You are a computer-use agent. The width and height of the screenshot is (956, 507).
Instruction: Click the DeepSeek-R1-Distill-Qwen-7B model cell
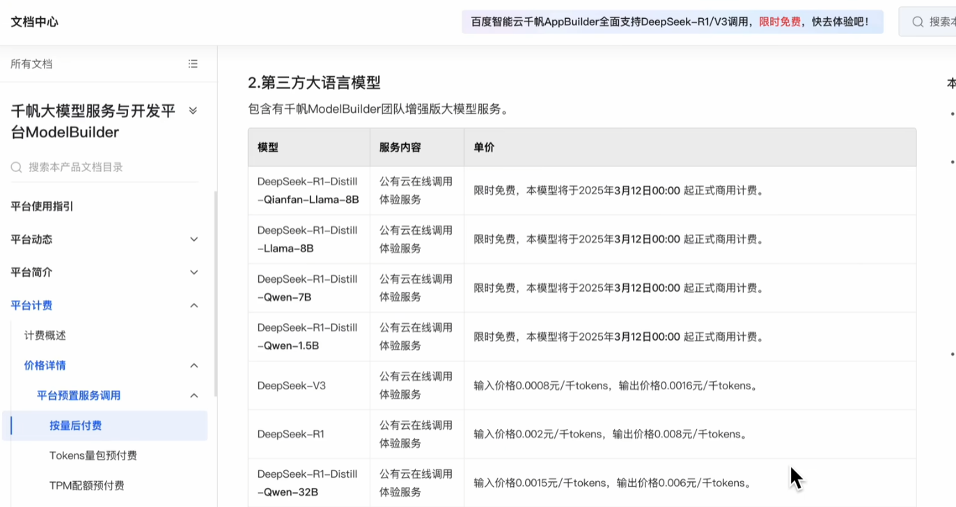point(308,288)
